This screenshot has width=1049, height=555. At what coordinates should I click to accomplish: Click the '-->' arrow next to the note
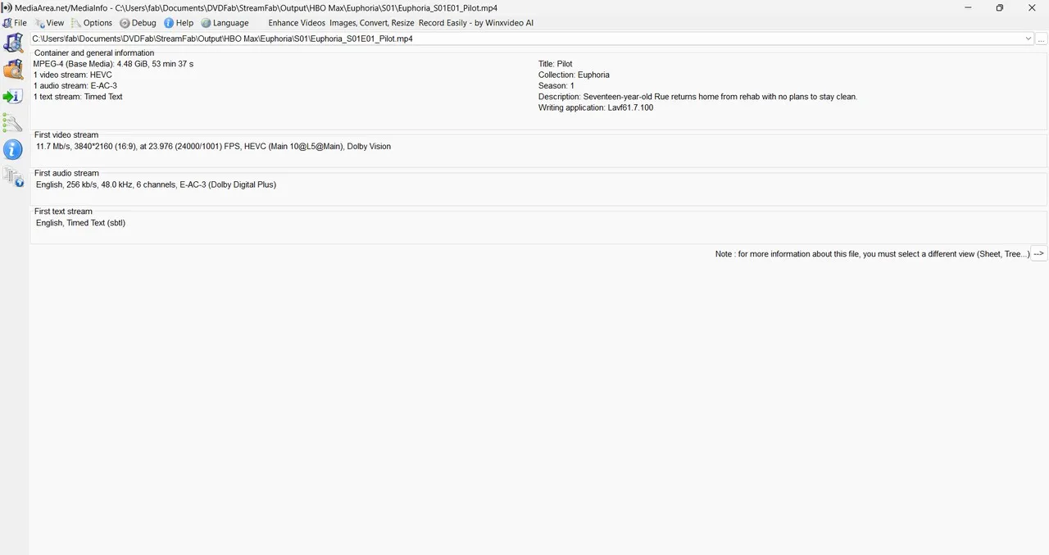coord(1038,253)
